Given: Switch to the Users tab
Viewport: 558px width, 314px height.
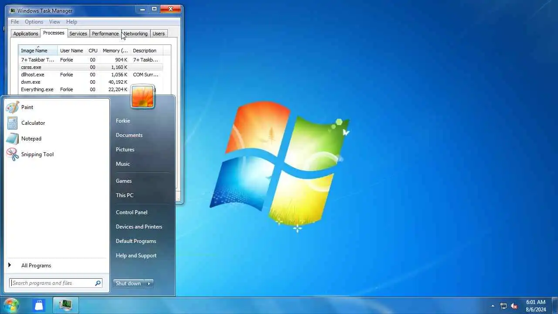Looking at the screenshot, I should tap(159, 34).
